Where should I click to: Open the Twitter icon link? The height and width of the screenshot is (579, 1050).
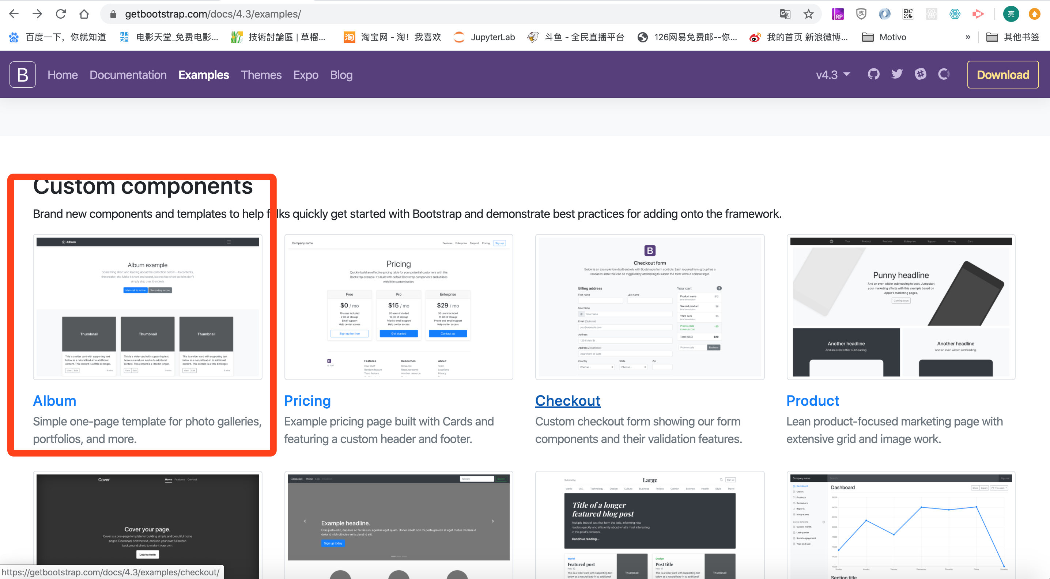pyautogui.click(x=897, y=74)
